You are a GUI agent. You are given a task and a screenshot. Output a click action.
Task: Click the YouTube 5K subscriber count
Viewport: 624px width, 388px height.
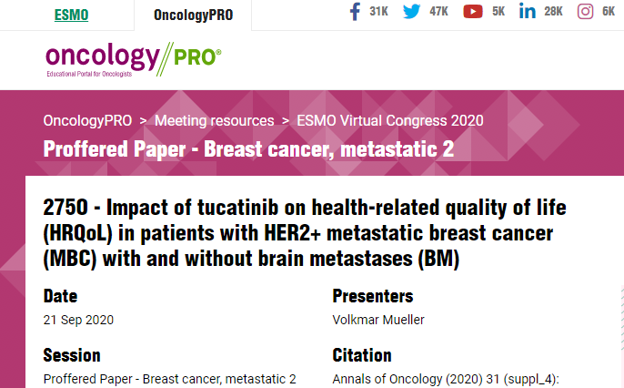pyautogui.click(x=498, y=12)
